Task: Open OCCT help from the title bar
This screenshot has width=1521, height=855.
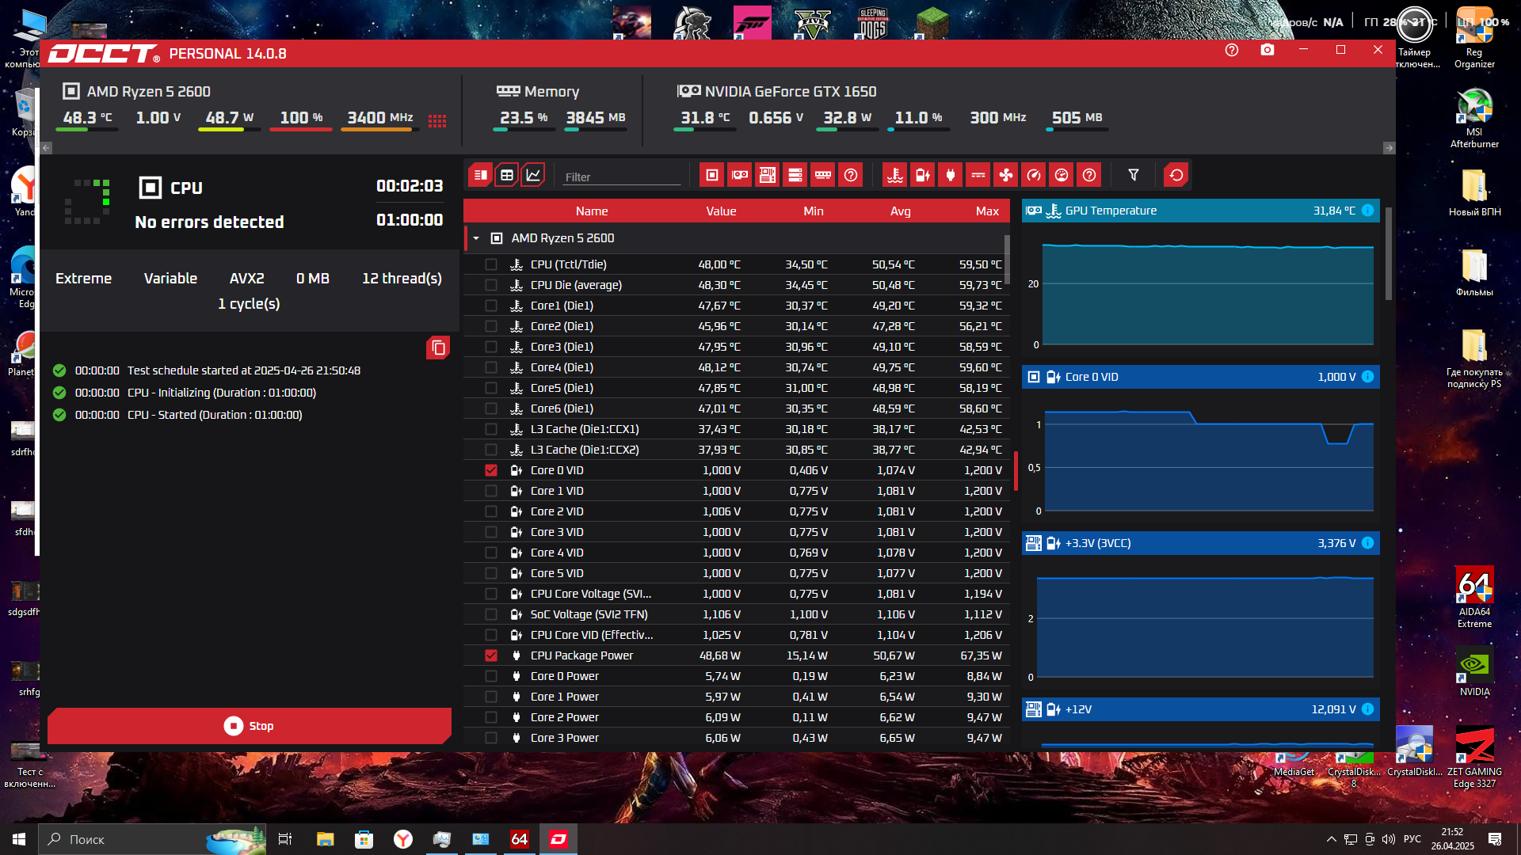Action: 1232,50
